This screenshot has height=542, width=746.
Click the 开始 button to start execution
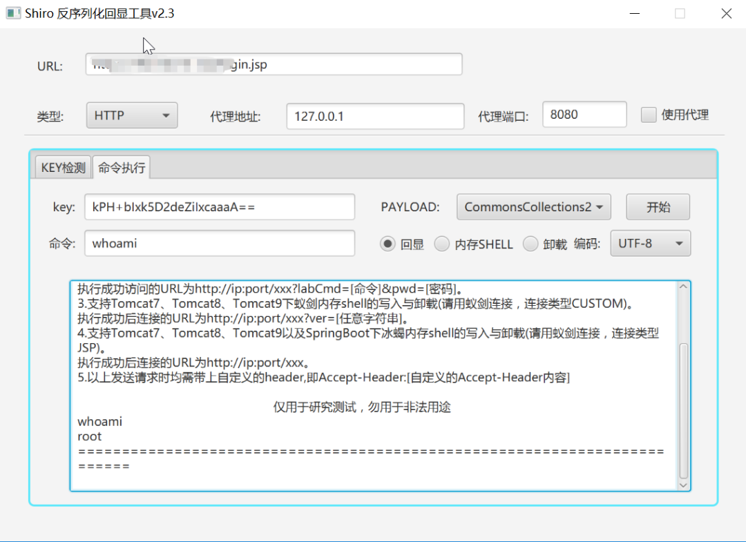(657, 206)
